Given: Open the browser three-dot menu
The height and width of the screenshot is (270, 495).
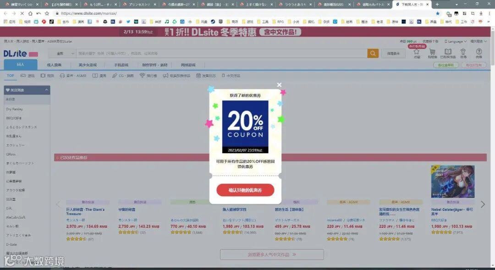Looking at the screenshot, I should point(489,14).
